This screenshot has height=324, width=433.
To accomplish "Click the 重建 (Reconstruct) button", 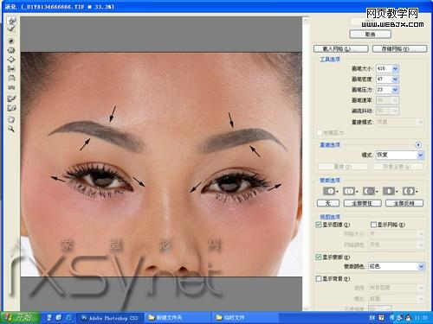I will 343,167.
